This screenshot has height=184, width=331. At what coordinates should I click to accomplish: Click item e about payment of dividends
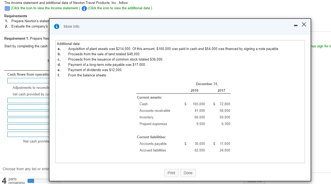(x=95, y=70)
